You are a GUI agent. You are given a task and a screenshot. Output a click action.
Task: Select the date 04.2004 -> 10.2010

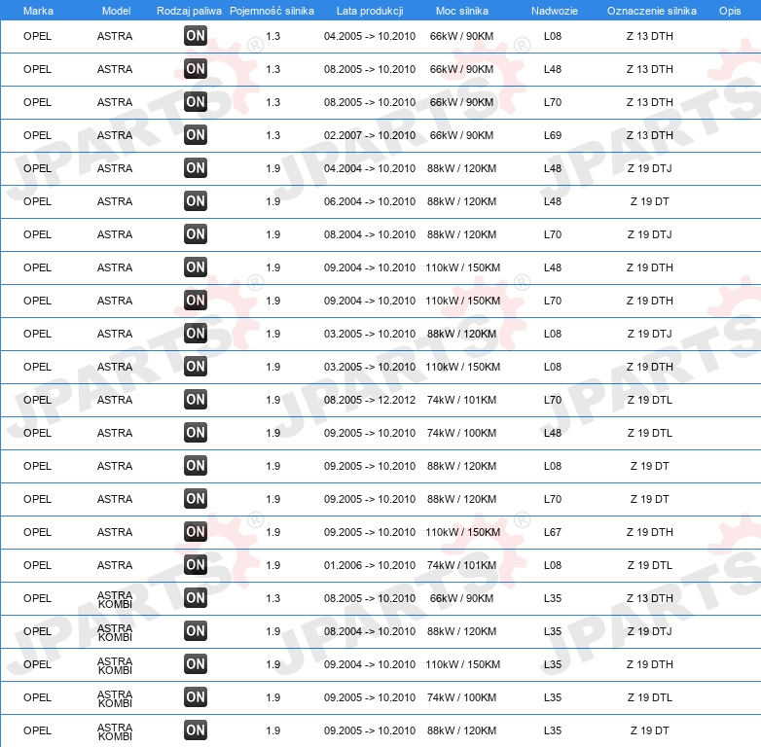(370, 168)
